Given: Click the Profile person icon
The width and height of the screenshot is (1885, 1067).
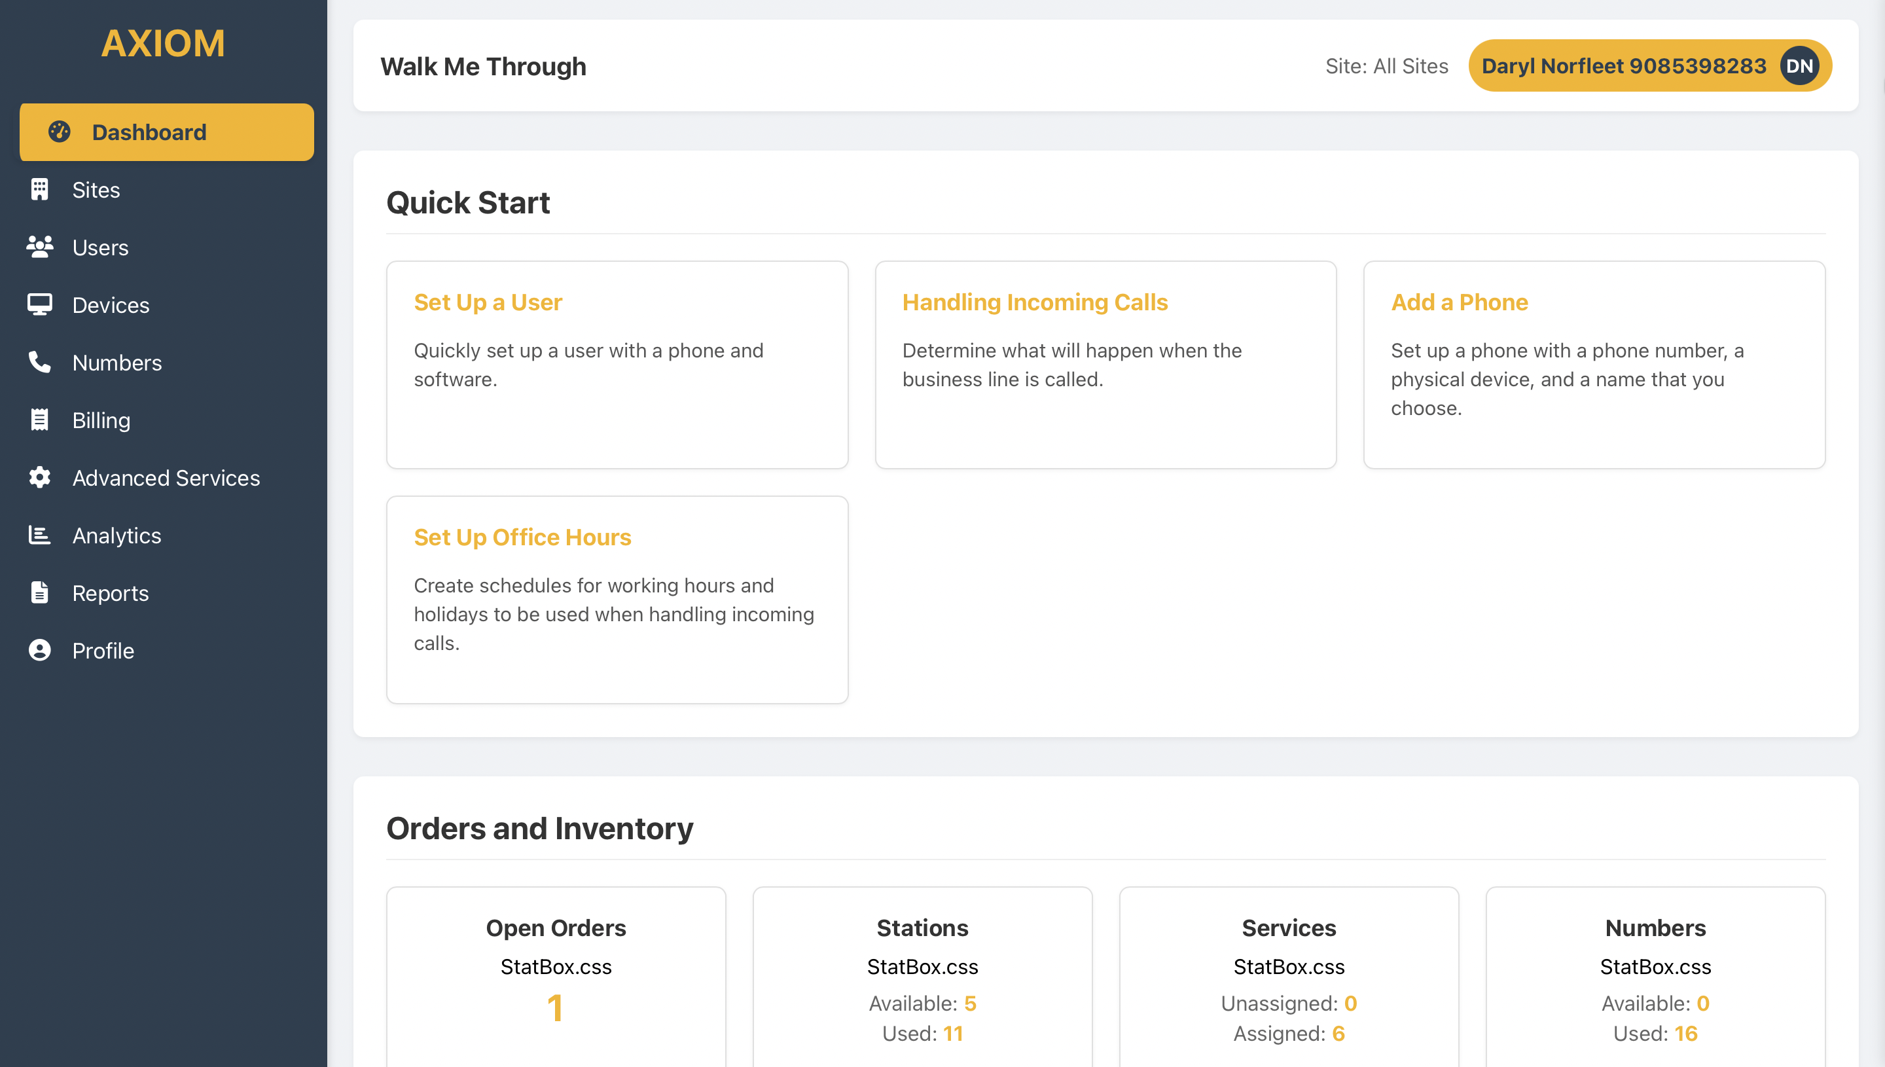Looking at the screenshot, I should tap(39, 650).
